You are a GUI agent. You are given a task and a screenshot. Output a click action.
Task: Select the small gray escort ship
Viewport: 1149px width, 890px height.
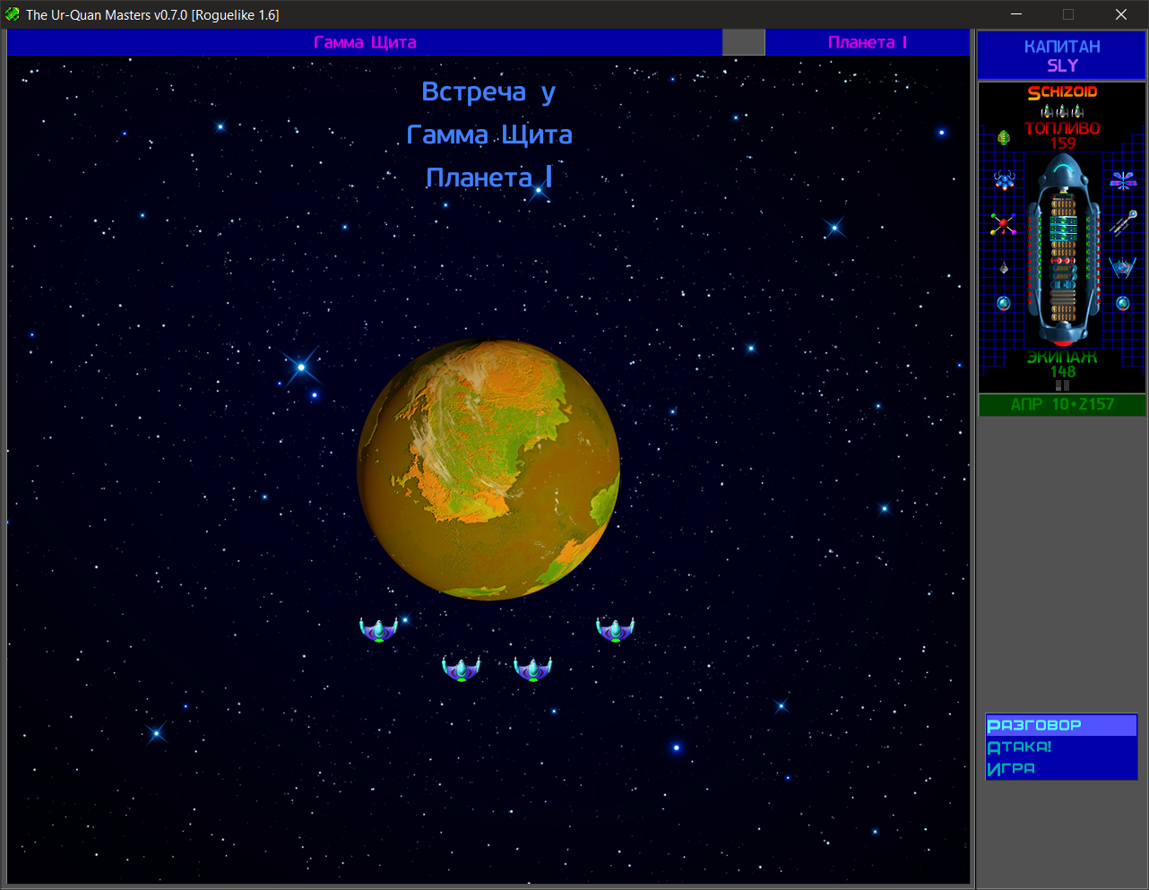1004,267
